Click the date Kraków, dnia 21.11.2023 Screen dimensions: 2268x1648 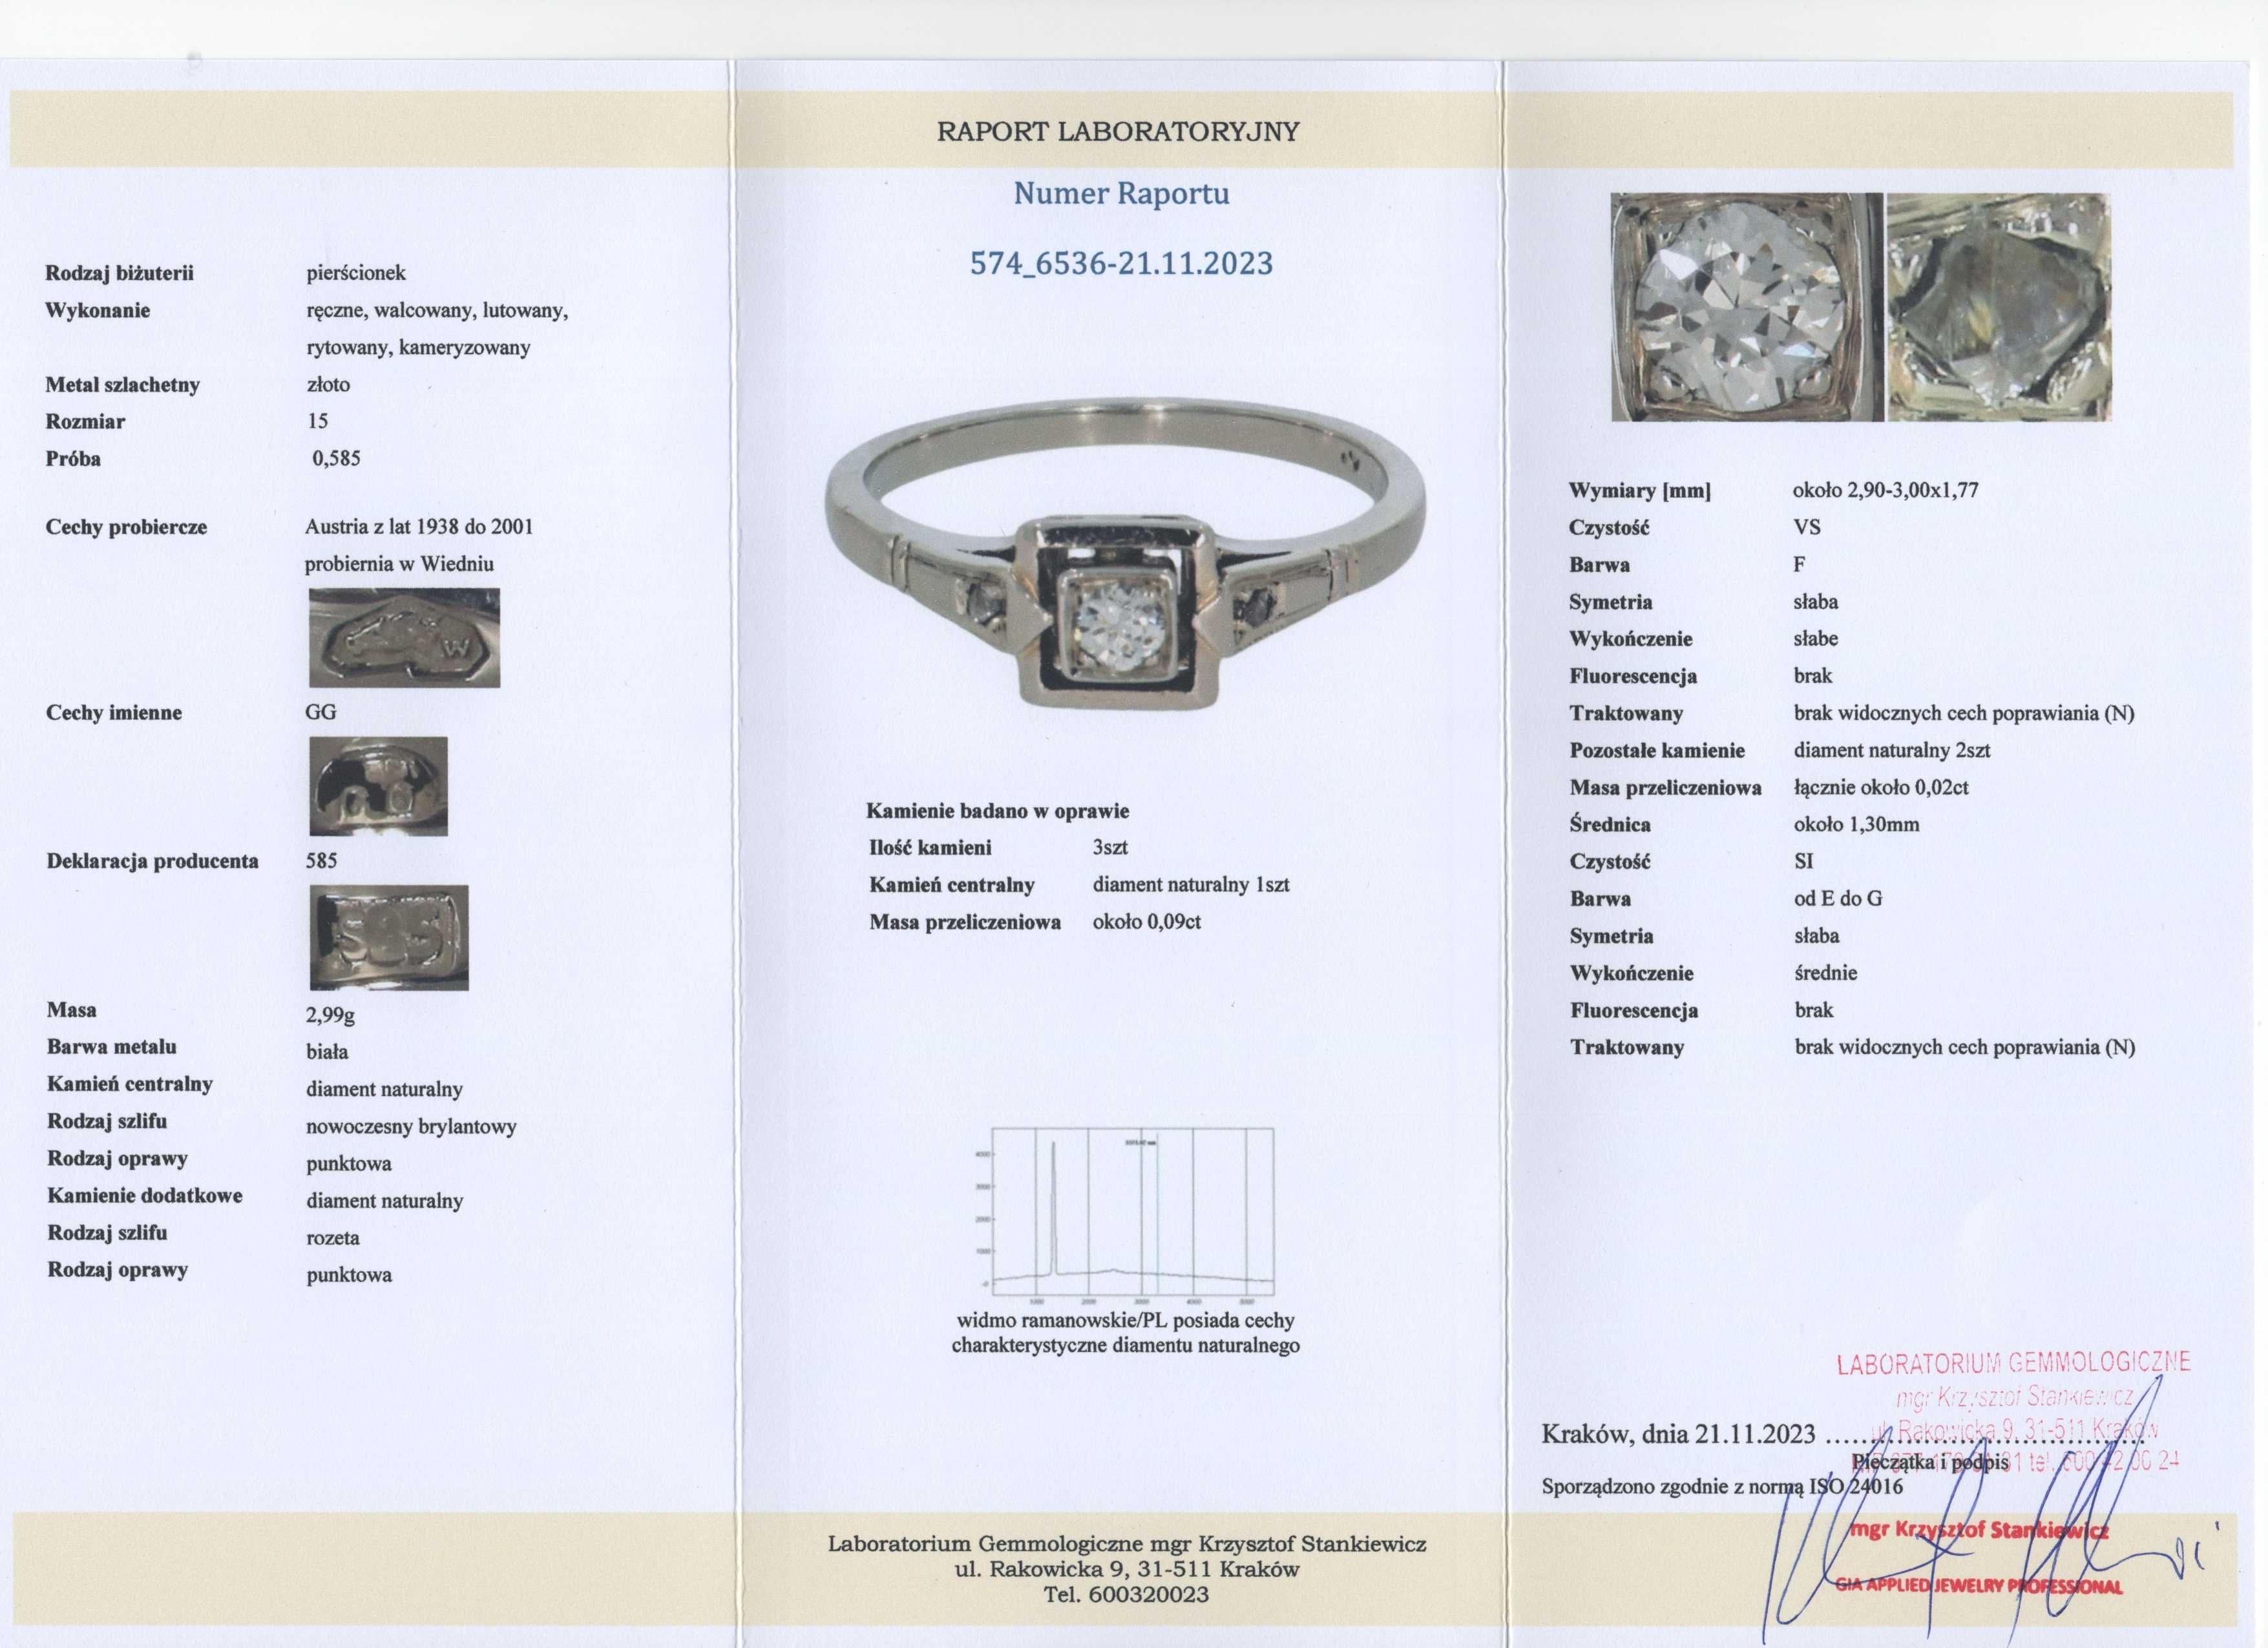click(1678, 1434)
